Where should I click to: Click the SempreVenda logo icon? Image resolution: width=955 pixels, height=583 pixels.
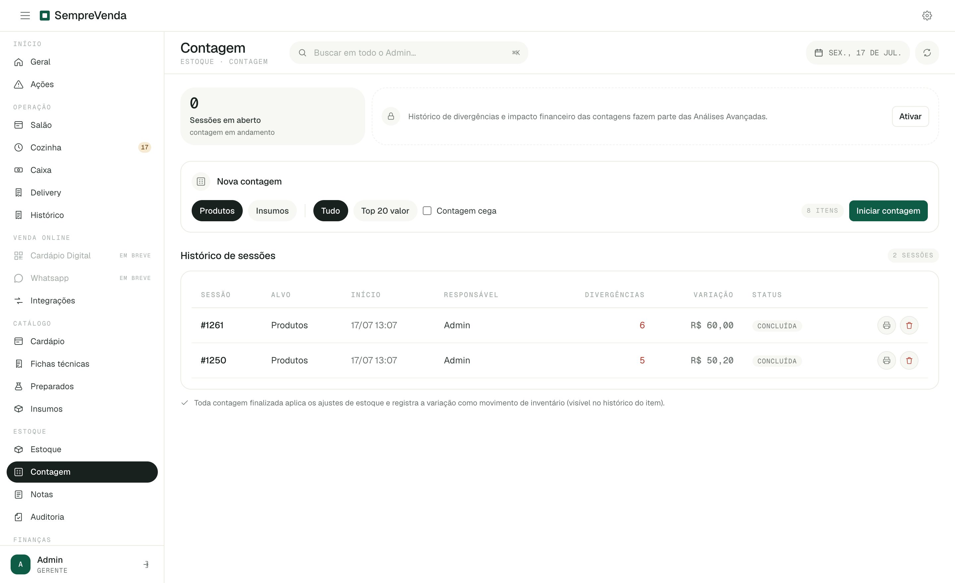(45, 16)
